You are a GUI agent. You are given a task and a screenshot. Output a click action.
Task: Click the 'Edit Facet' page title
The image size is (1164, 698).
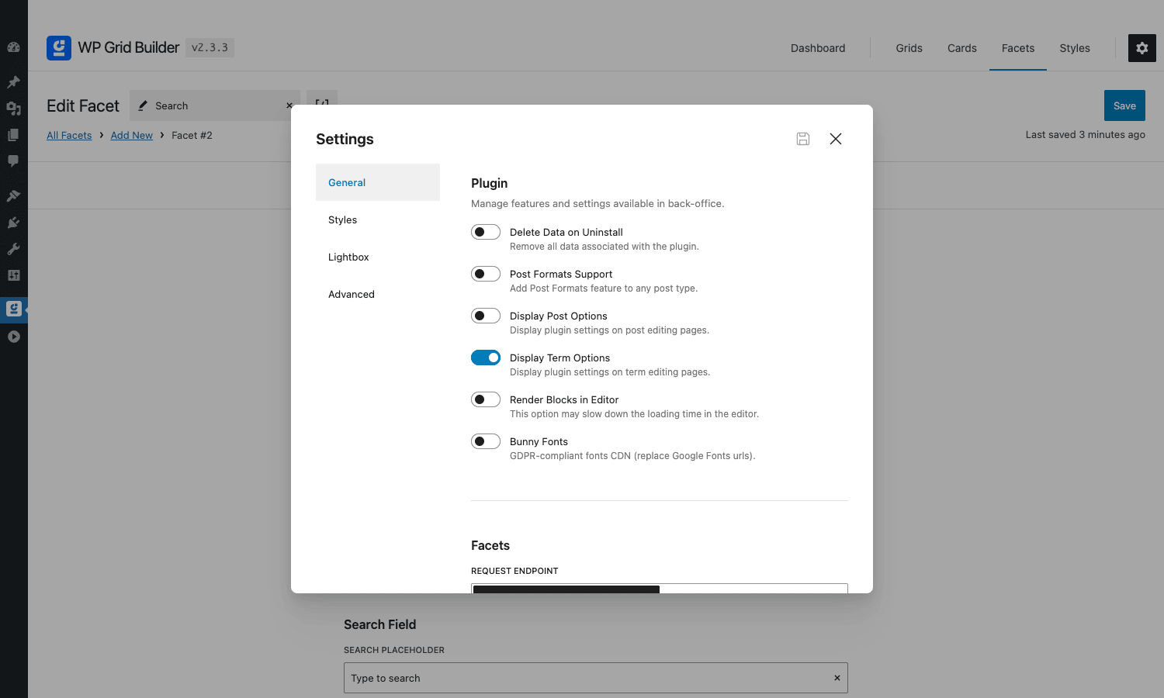(x=83, y=105)
